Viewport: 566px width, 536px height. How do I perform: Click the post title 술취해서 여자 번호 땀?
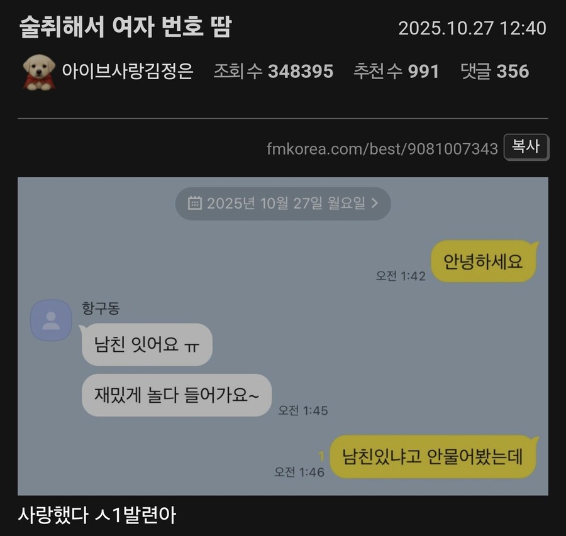click(125, 27)
